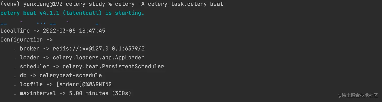Click the maxinterval label
This screenshot has width=382, height=102.
pos(38,93)
